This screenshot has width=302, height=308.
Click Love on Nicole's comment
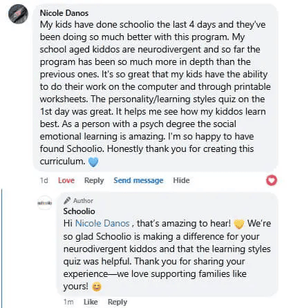click(x=66, y=180)
